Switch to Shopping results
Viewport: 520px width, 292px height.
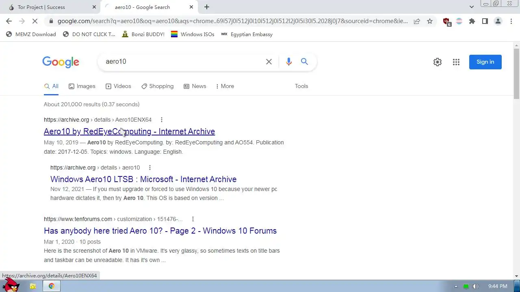[x=157, y=86]
